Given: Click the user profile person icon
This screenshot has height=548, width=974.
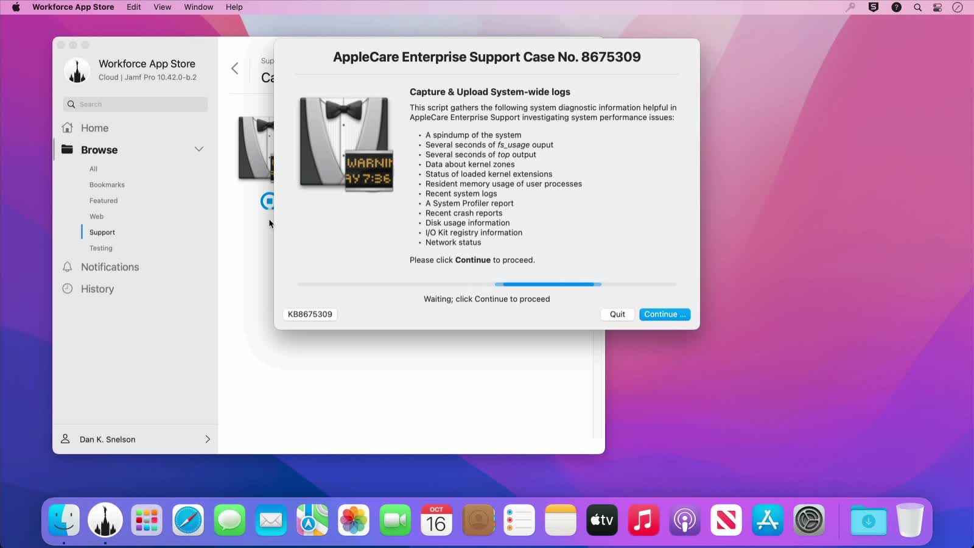Looking at the screenshot, I should pos(65,439).
